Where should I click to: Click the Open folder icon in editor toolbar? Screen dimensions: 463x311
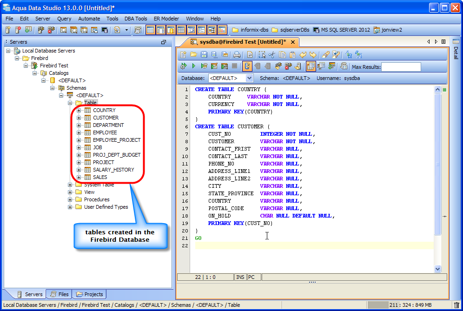pyautogui.click(x=193, y=55)
